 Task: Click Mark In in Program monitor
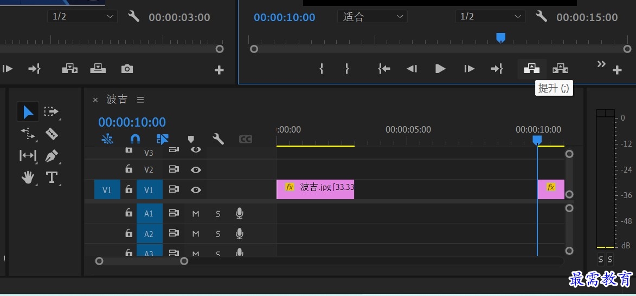[x=321, y=69]
